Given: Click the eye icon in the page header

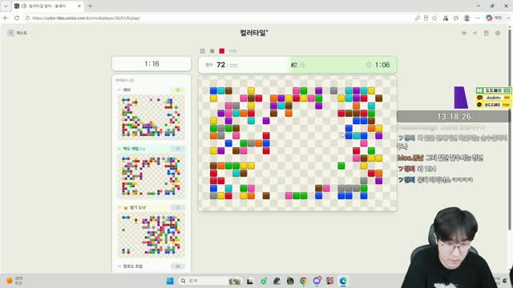Looking at the screenshot, I should 464,33.
